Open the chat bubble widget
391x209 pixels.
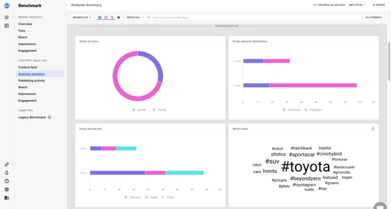click(380, 206)
